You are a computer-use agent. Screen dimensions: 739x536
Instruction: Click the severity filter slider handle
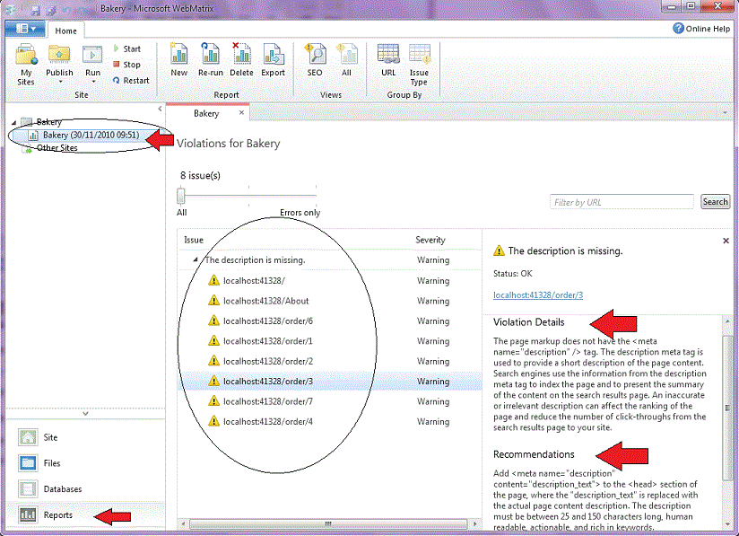(x=181, y=196)
